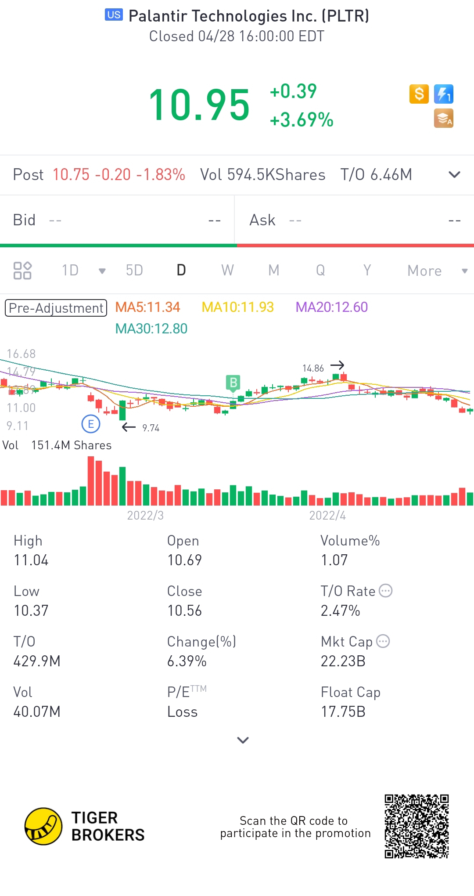Expand more stock stats chevron
Viewport: 474px width, 896px height.
tap(243, 740)
